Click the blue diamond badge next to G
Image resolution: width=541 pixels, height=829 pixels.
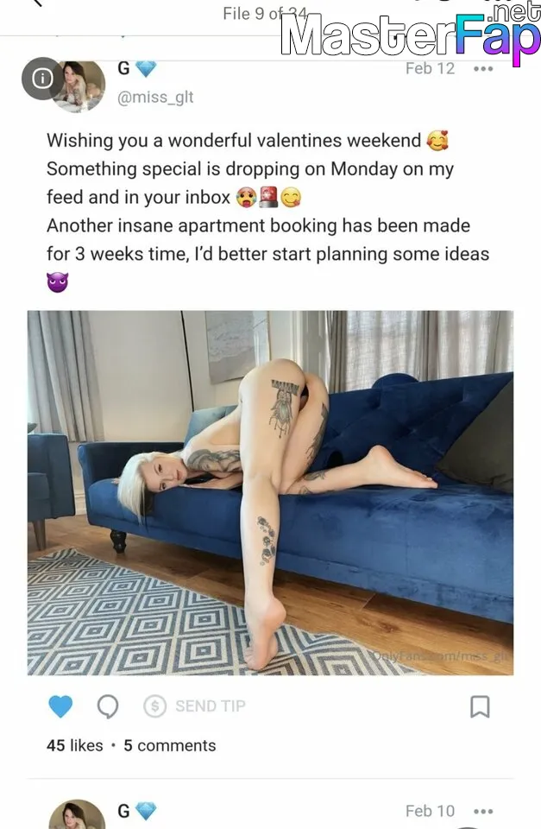pos(146,69)
